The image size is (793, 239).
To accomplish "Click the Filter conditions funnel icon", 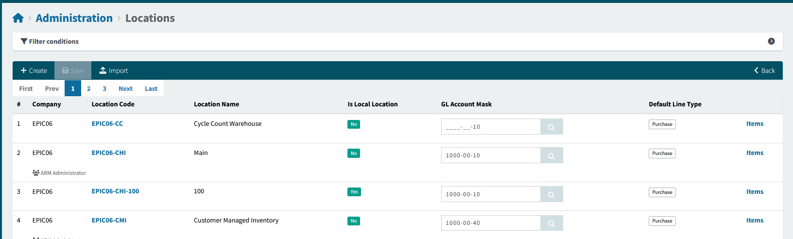I will [24, 41].
